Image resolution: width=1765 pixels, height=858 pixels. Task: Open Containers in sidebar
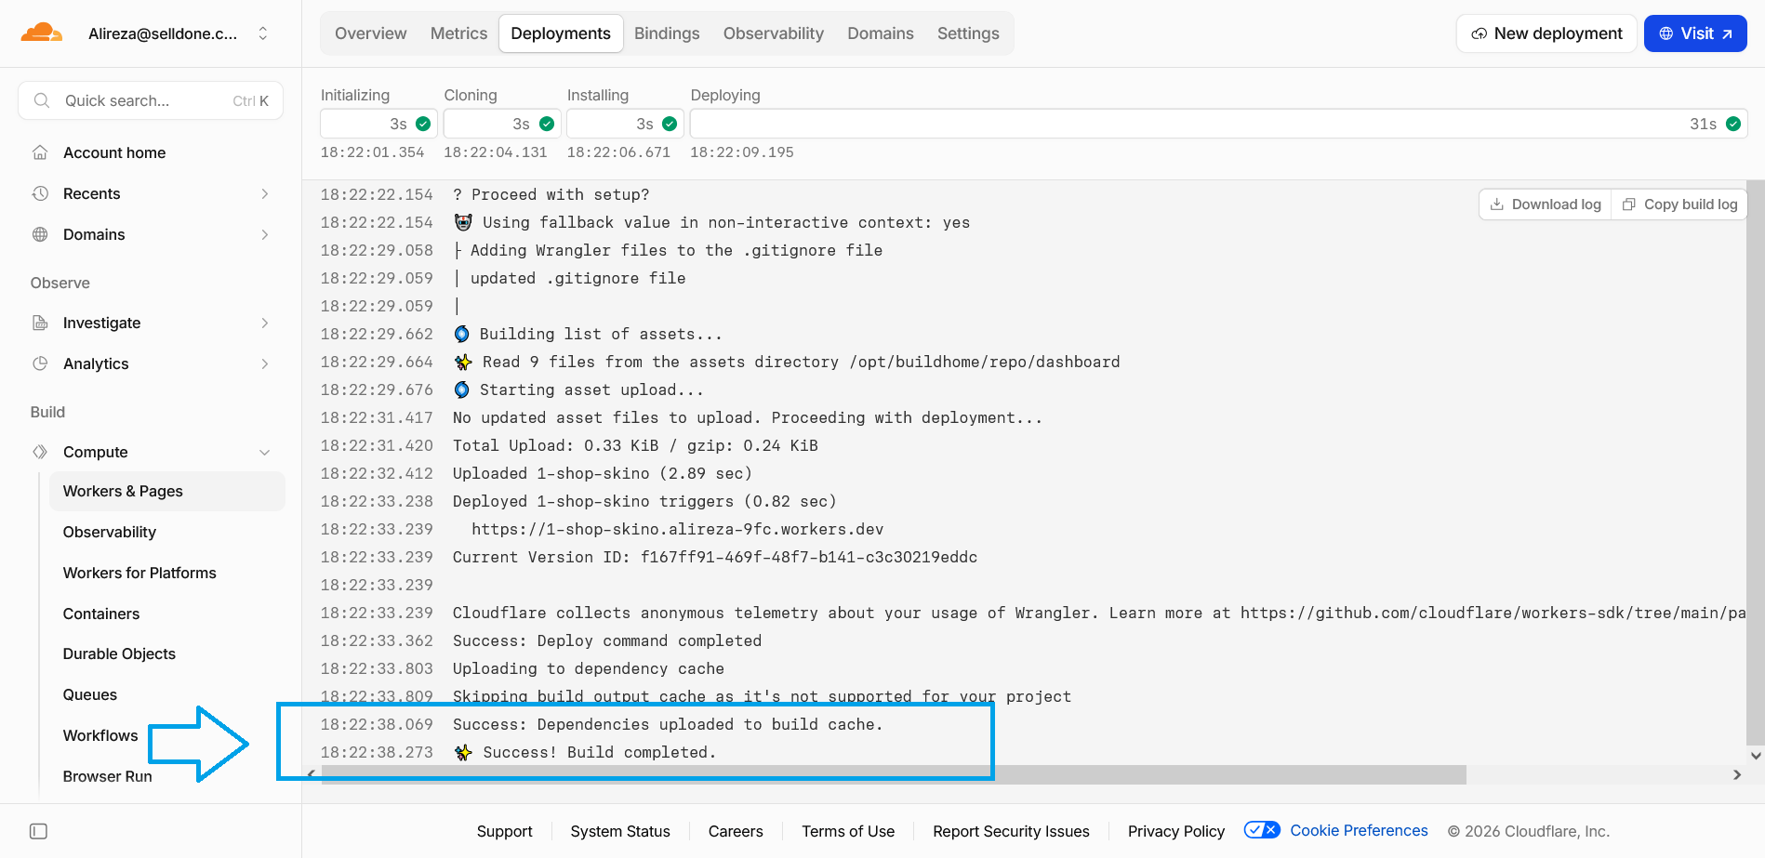click(101, 614)
